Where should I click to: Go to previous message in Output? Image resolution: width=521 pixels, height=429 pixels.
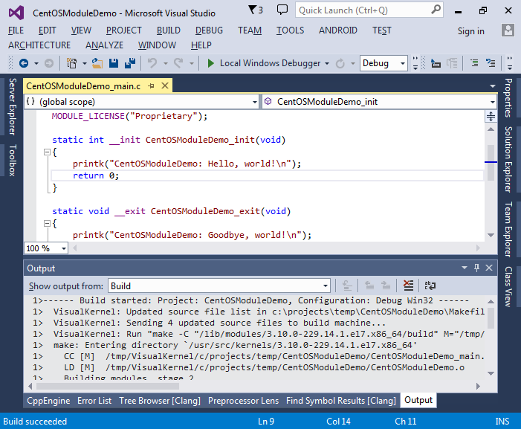(x=369, y=286)
